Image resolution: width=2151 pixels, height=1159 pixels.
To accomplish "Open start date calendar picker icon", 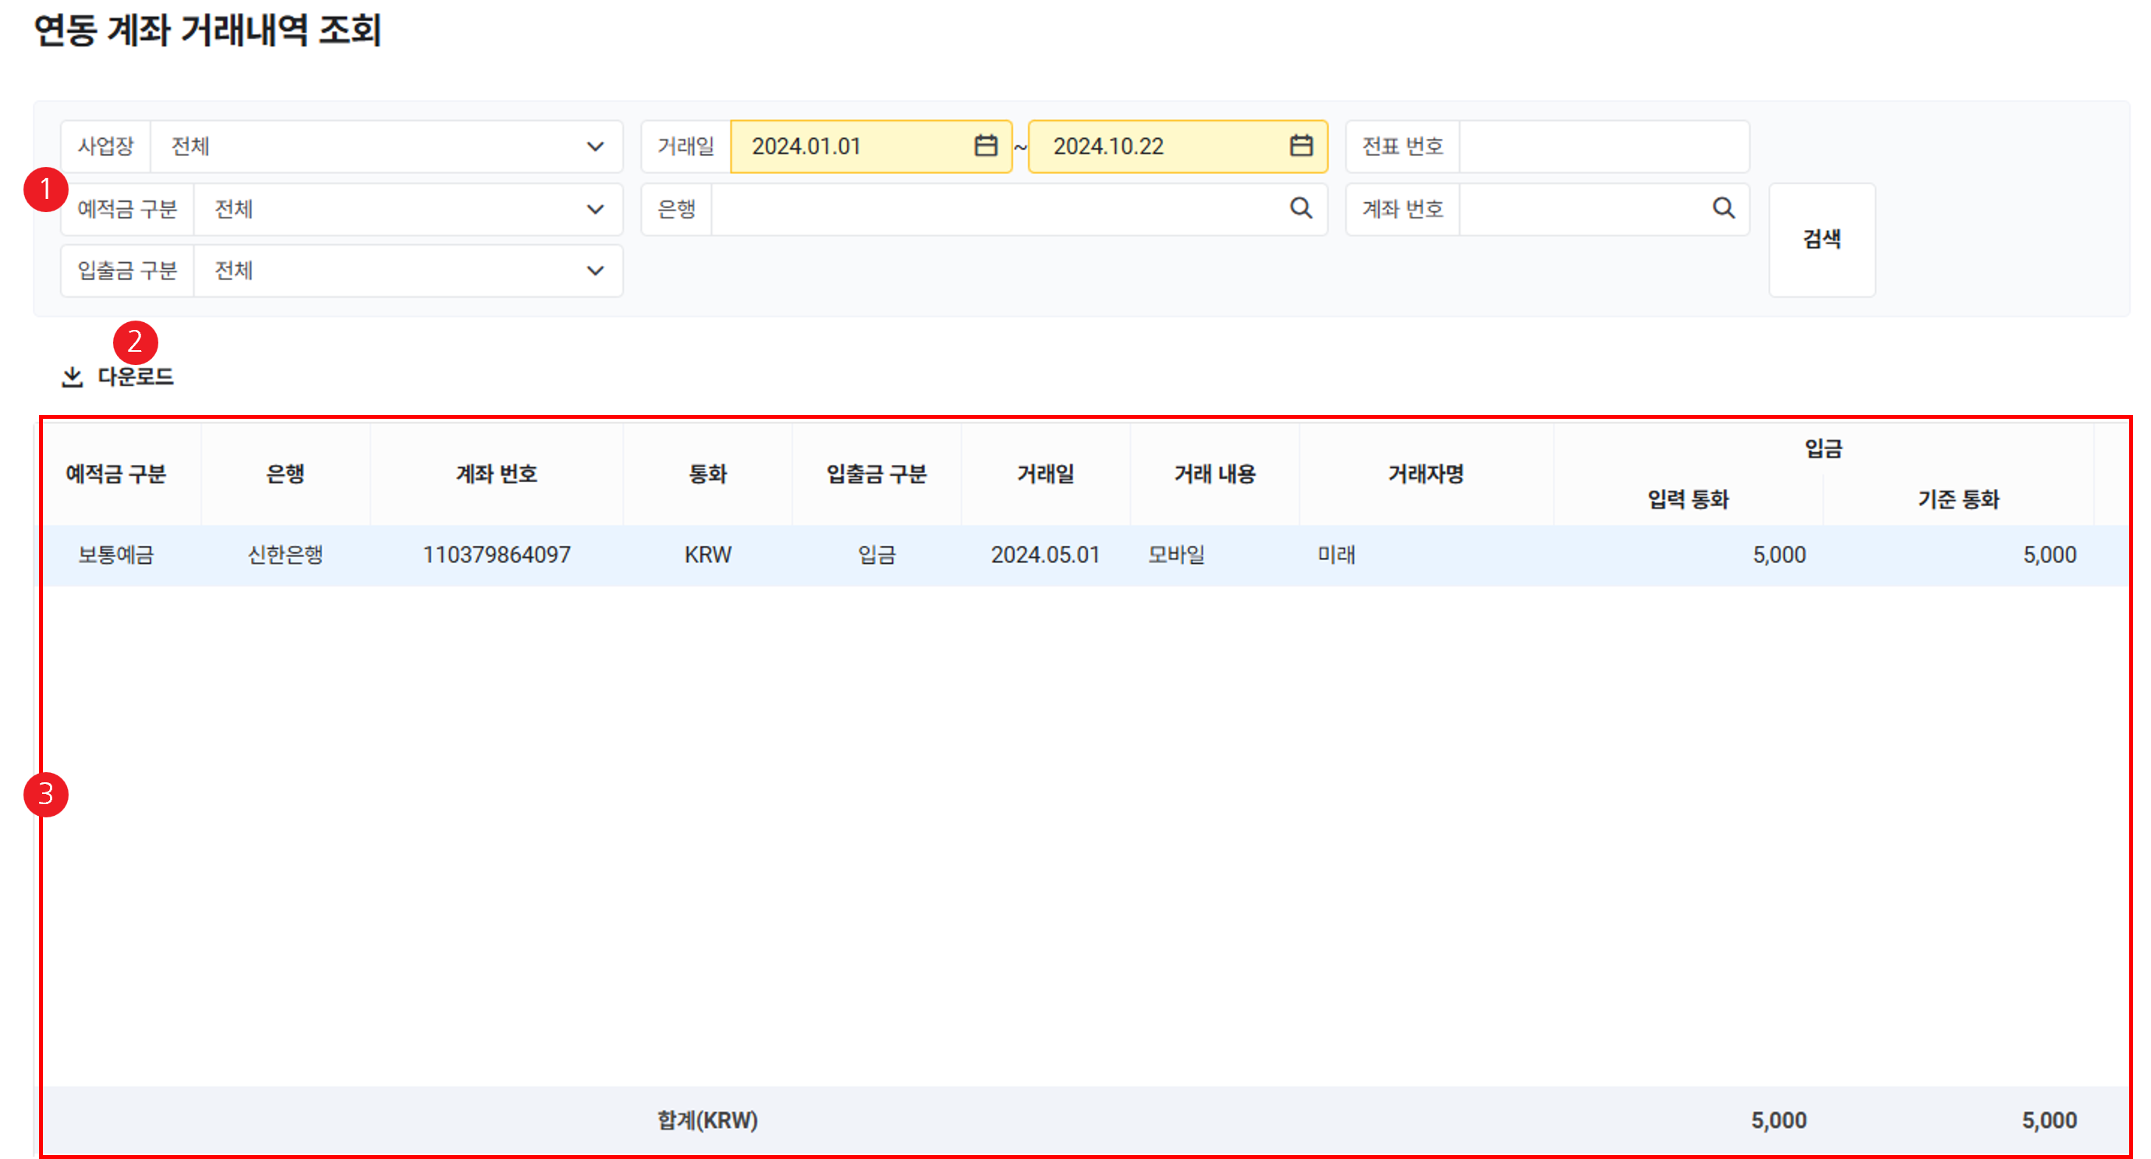I will 985,146.
